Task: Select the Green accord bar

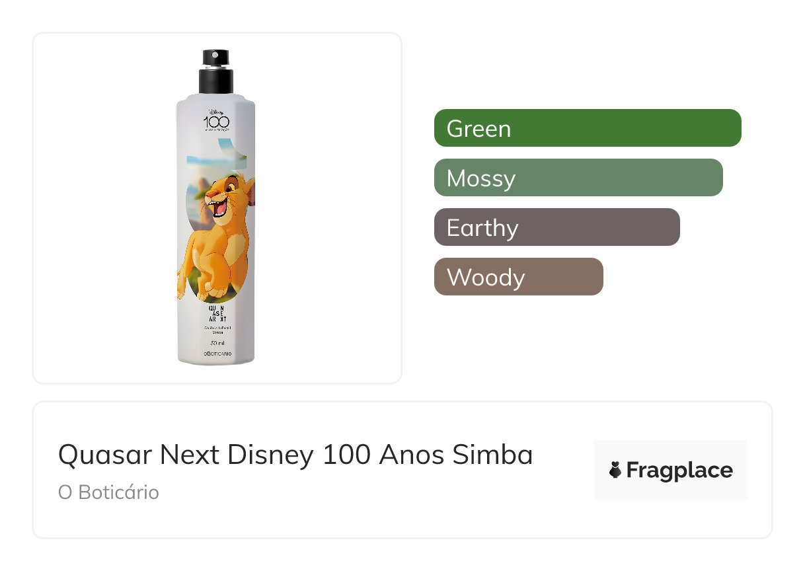Action: point(587,128)
